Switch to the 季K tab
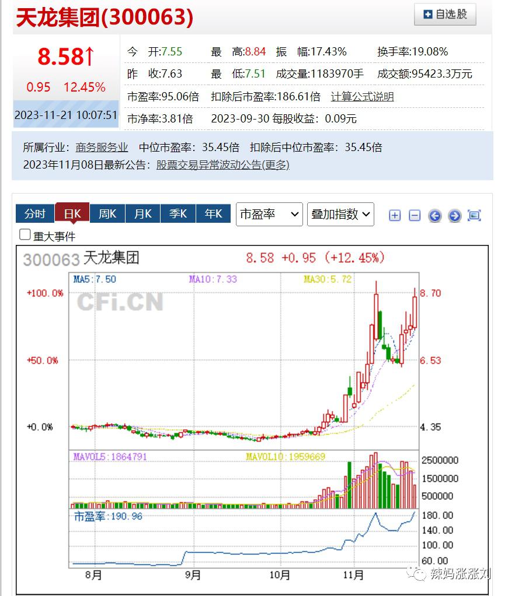The height and width of the screenshot is (596, 508). click(x=178, y=213)
